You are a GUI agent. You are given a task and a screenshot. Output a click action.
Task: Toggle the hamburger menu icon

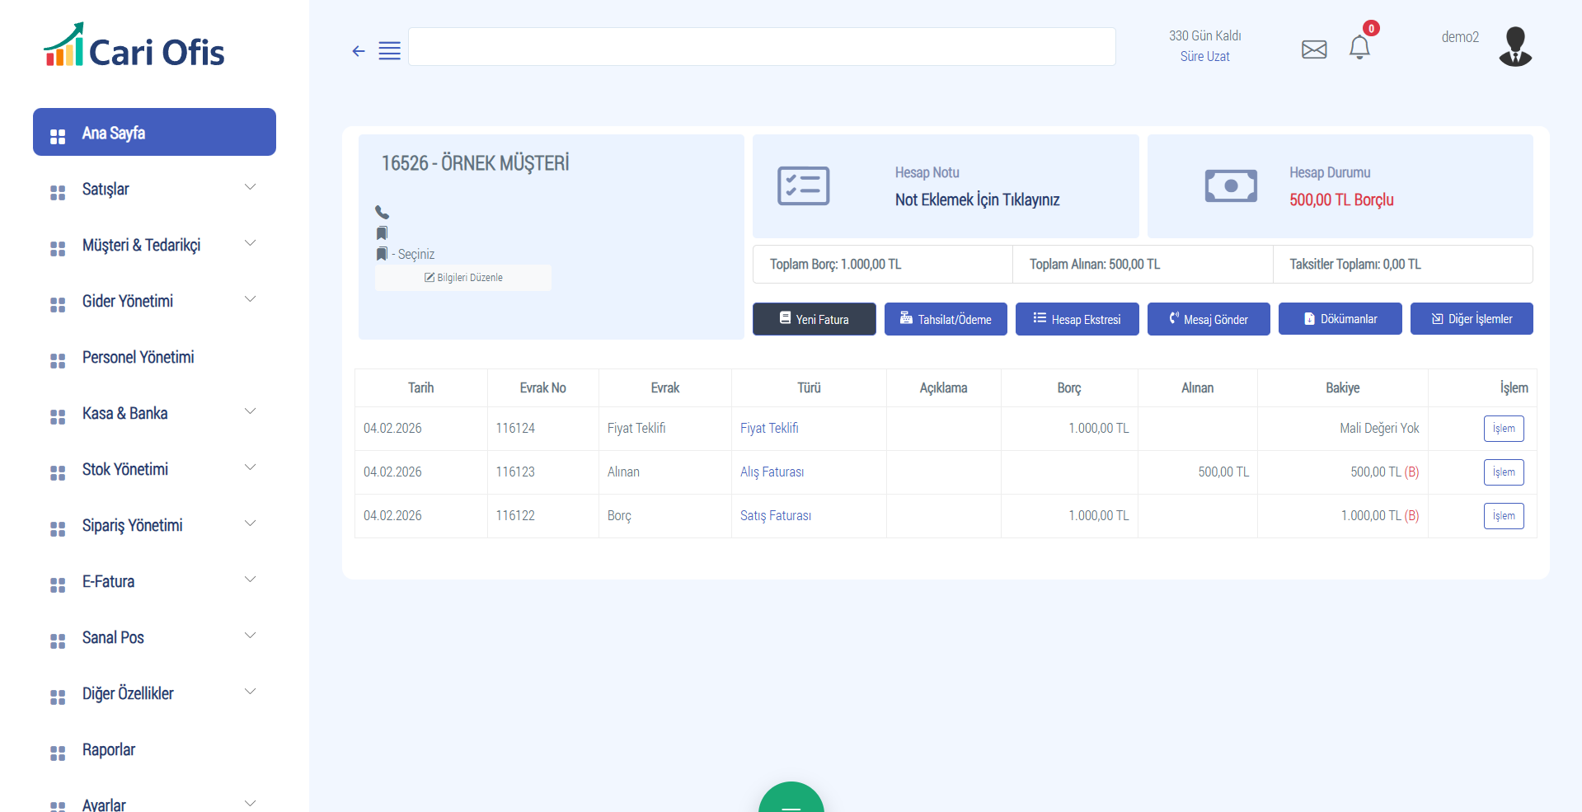389,51
